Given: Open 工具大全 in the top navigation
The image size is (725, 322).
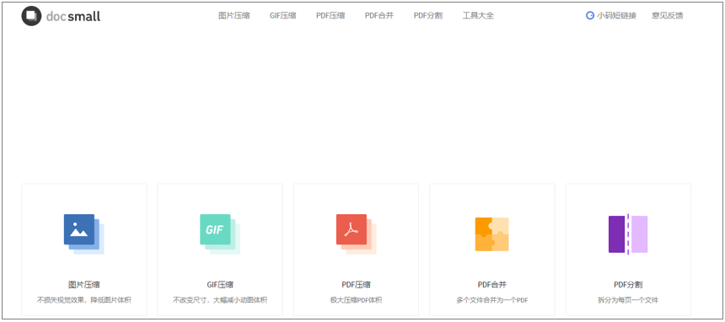Looking at the screenshot, I should pos(478,15).
